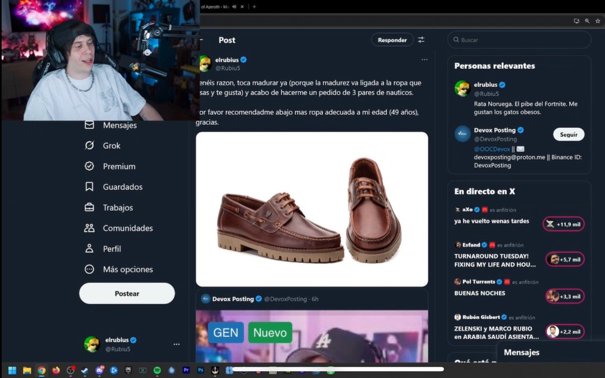Mute the browser tab audio icon

234,7
